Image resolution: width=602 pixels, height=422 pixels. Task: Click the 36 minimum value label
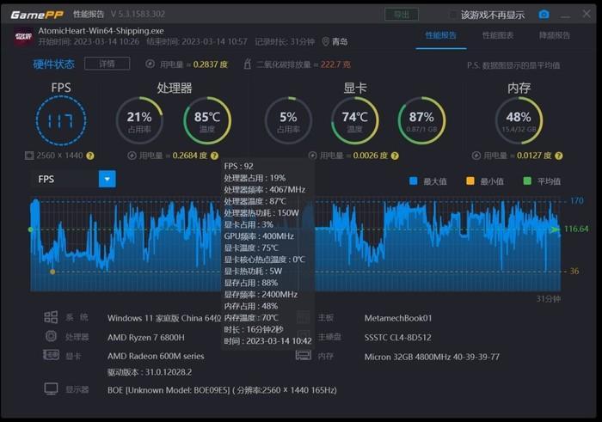click(574, 272)
